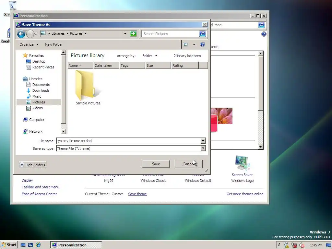Expand the Pictures breadcrumb arrow
This screenshot has width=332, height=249.
pos(85,33)
